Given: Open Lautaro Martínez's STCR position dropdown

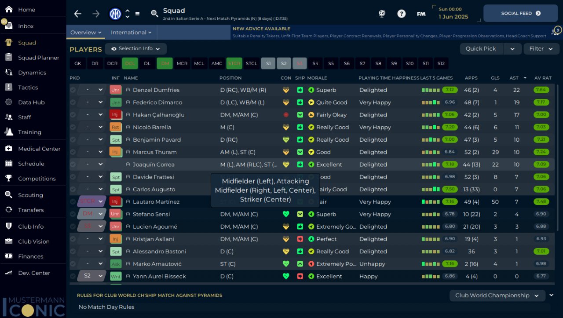Looking at the screenshot, I should pyautogui.click(x=92, y=201).
